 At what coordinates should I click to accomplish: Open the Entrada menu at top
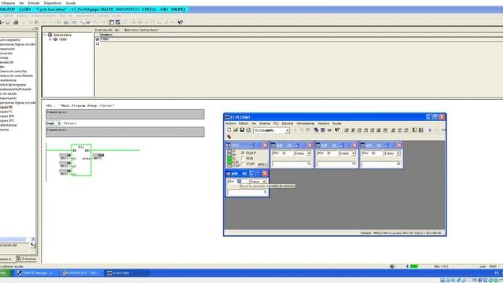click(34, 3)
